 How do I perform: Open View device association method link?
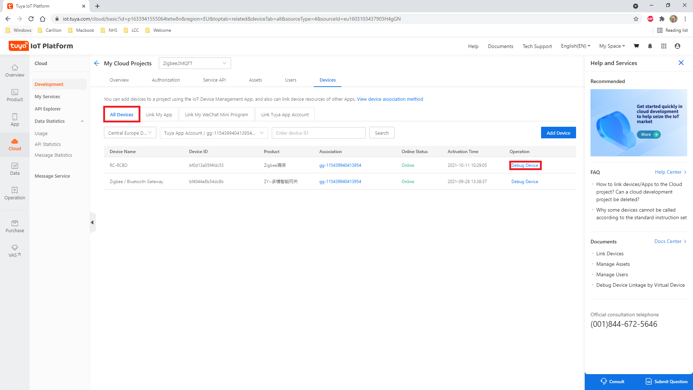pyautogui.click(x=390, y=99)
